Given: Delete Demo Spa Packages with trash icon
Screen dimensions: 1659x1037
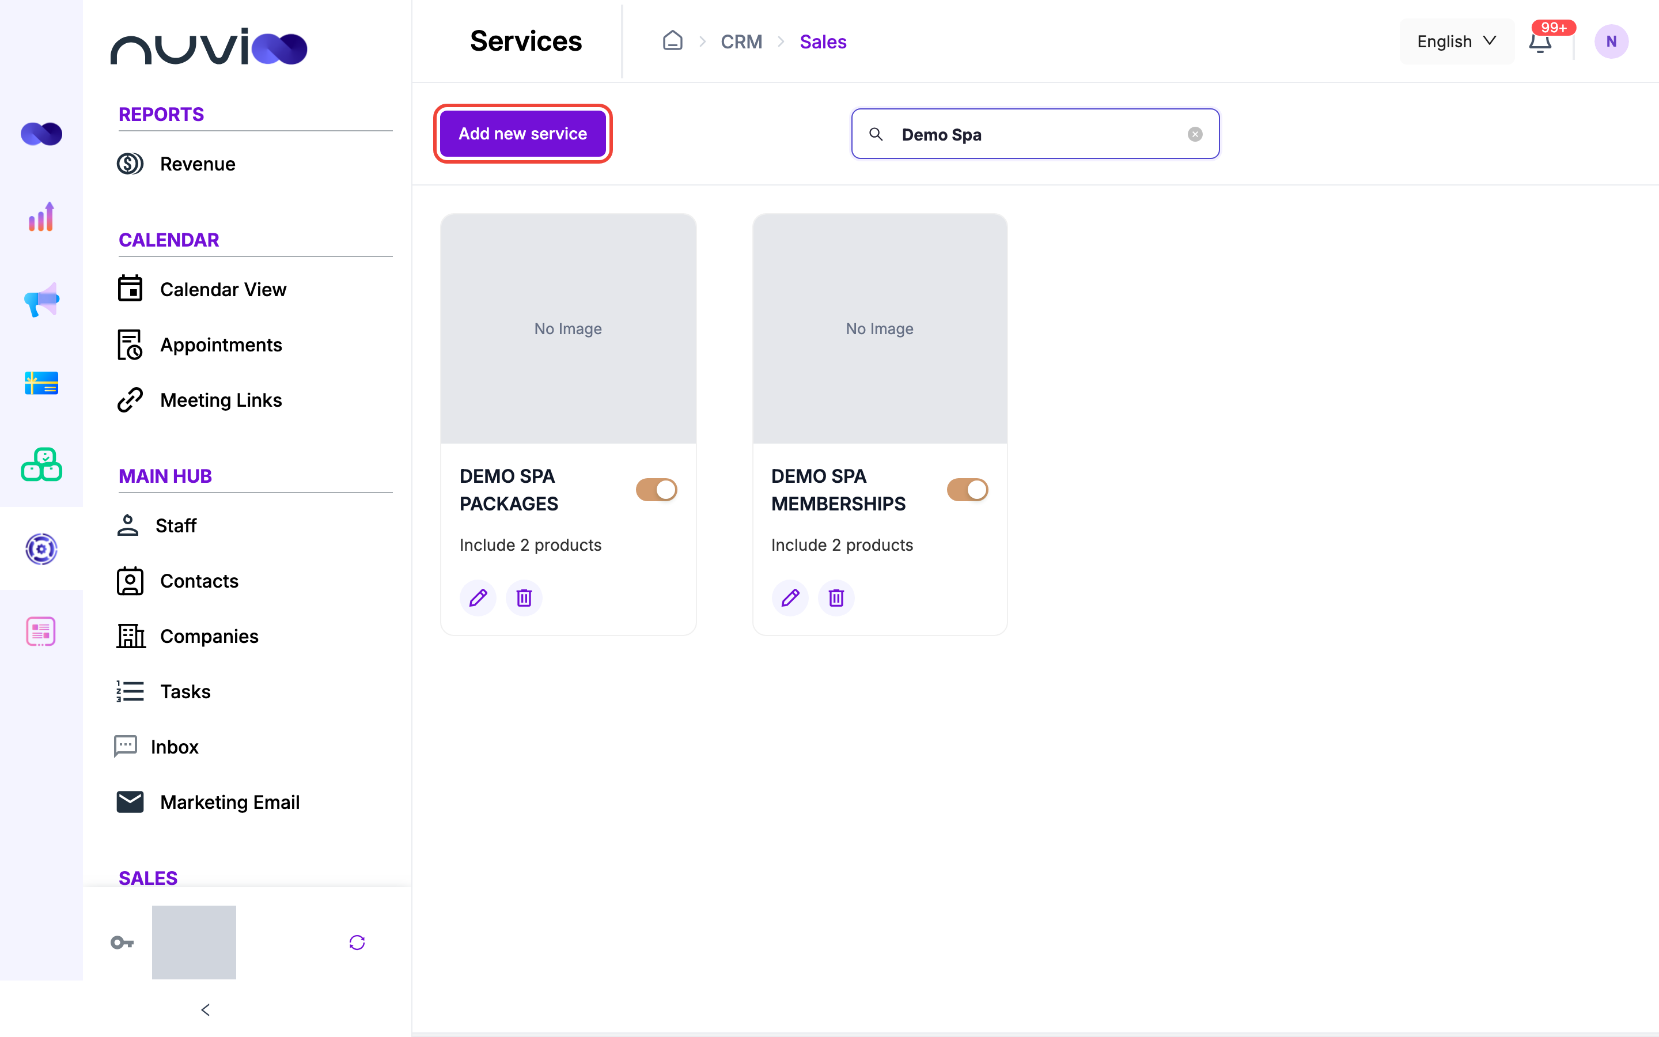Looking at the screenshot, I should point(524,598).
